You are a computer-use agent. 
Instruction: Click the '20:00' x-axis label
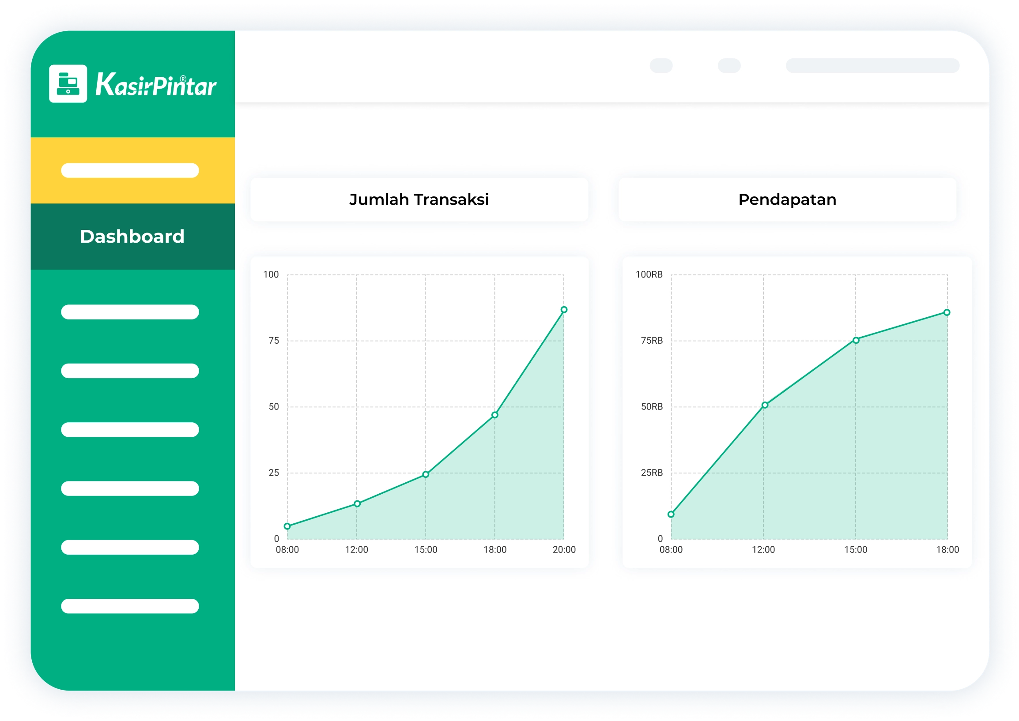pos(564,549)
